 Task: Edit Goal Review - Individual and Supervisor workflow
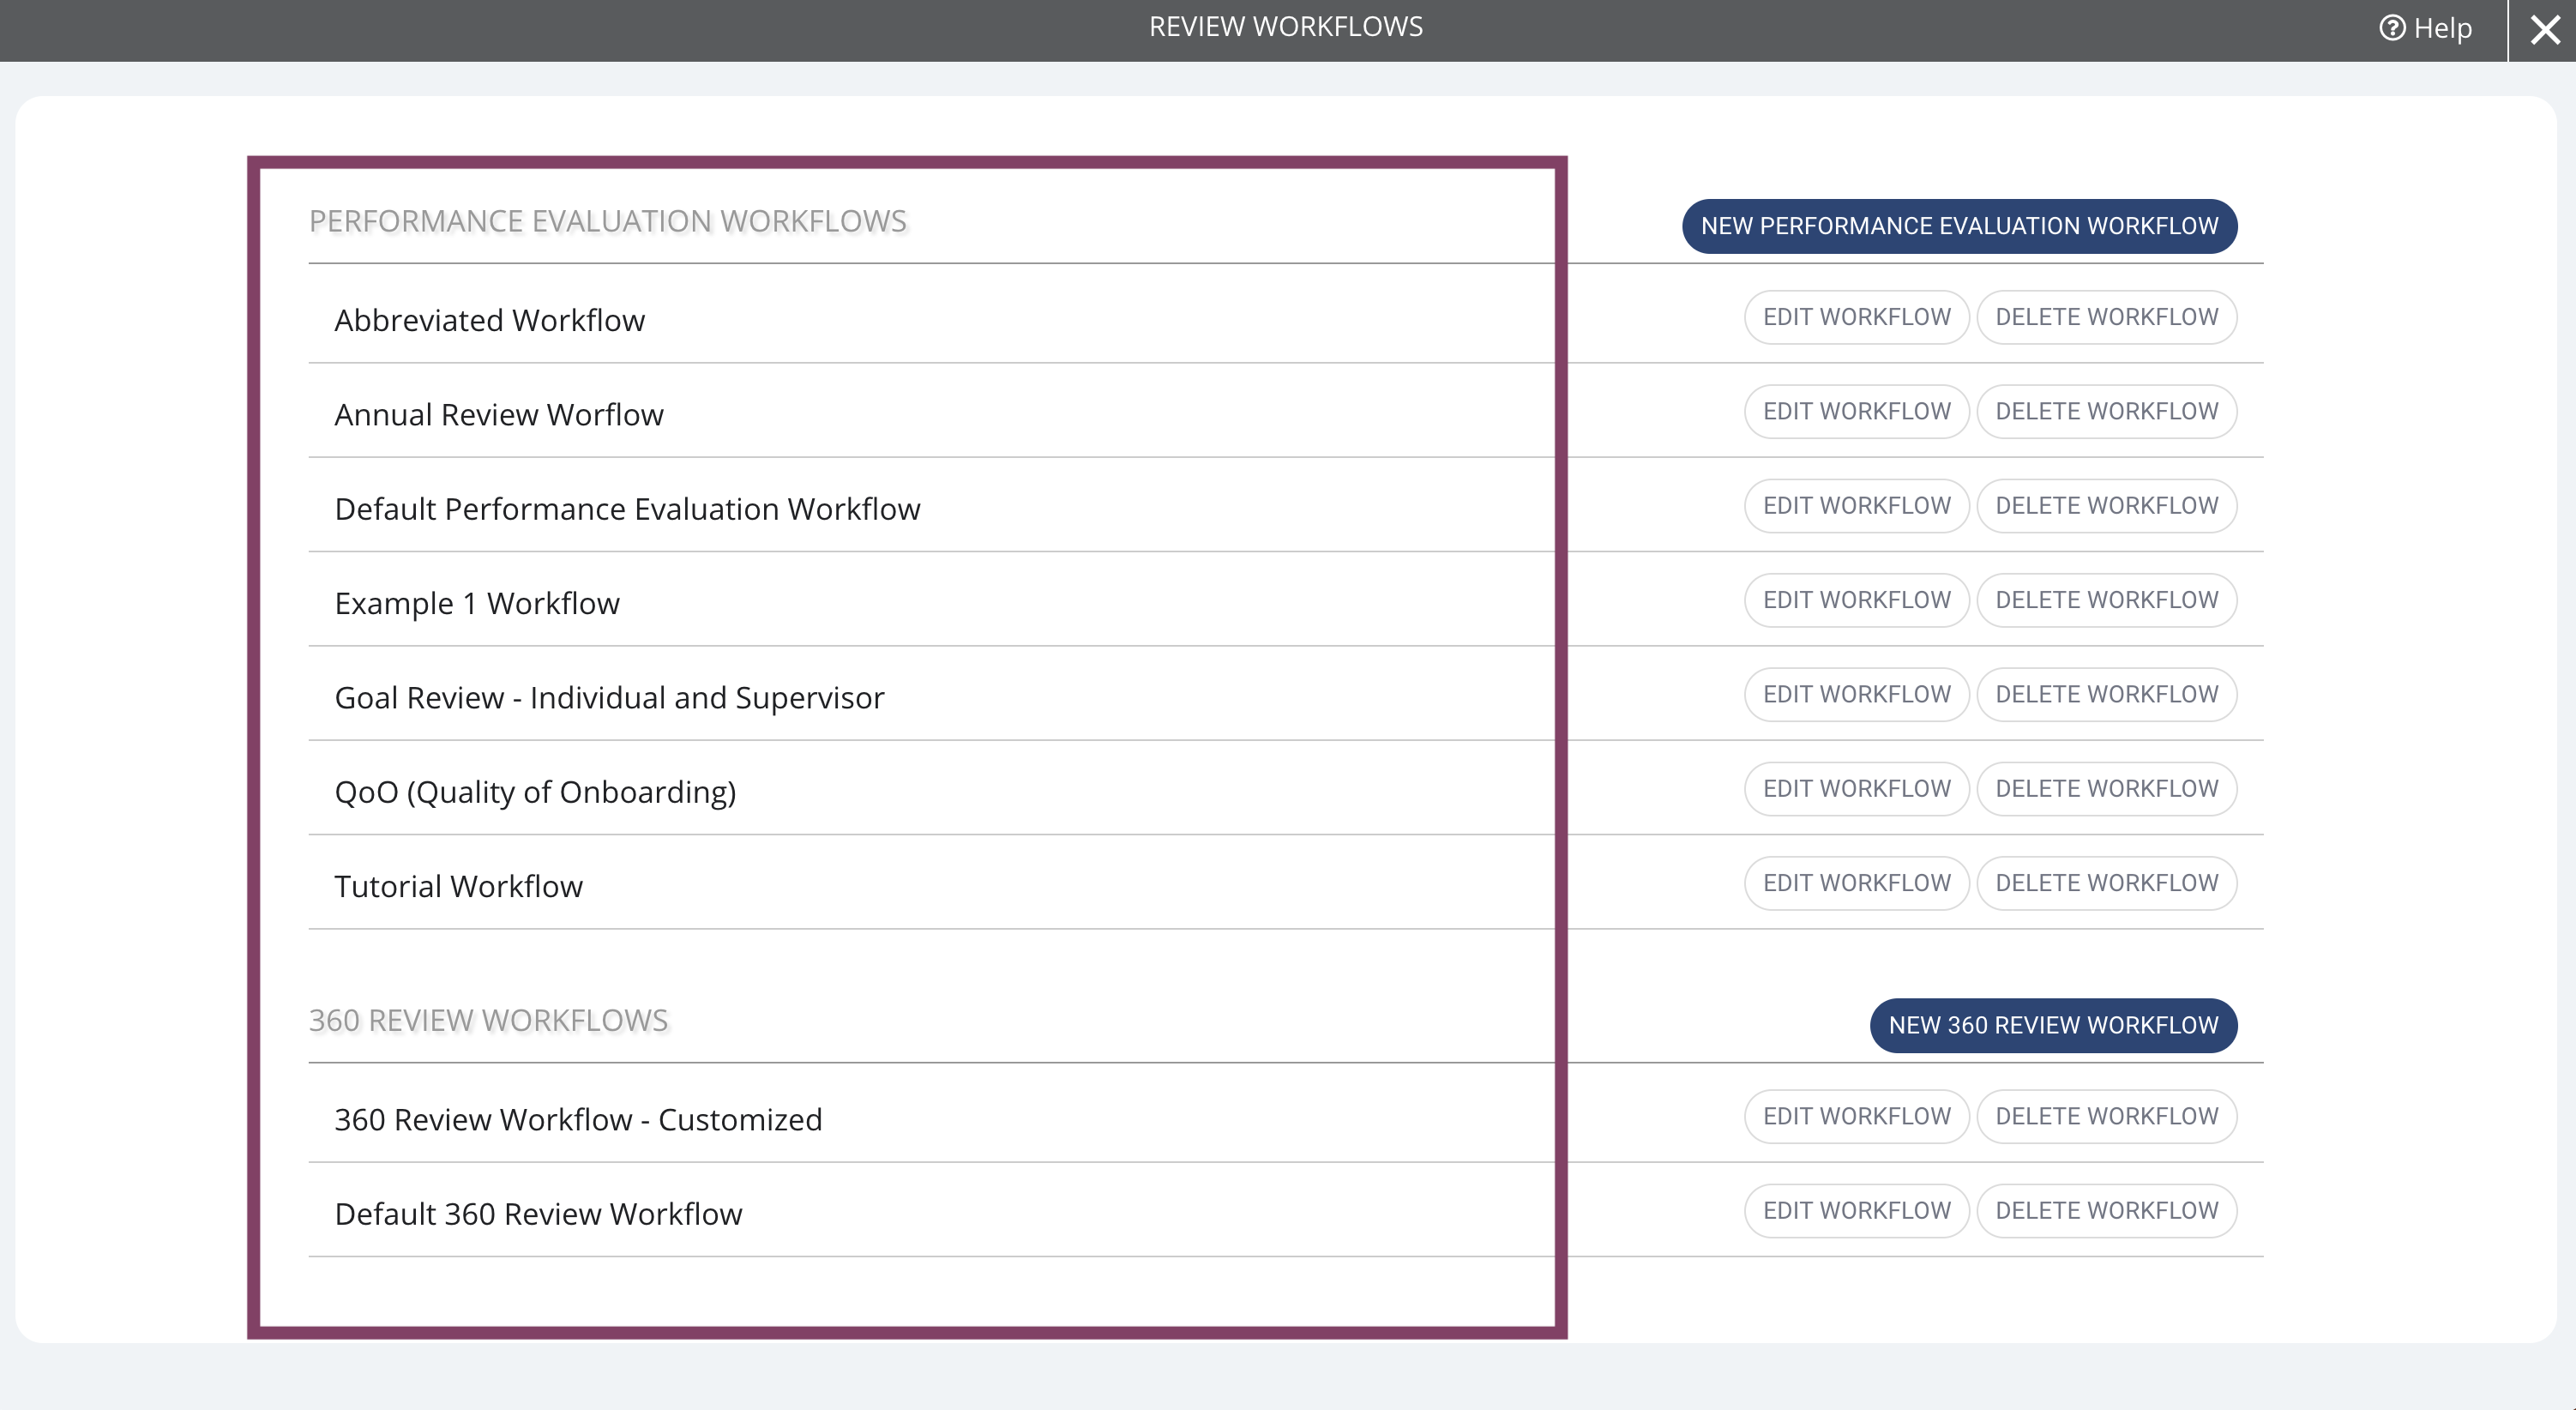click(1856, 694)
